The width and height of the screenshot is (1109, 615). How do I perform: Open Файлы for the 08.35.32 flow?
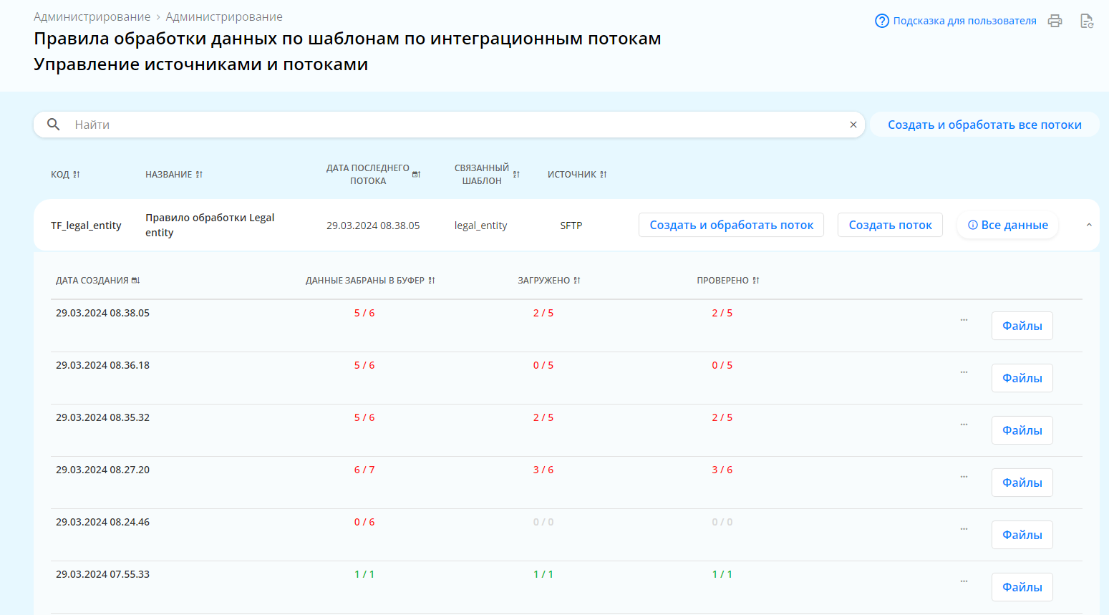point(1022,430)
